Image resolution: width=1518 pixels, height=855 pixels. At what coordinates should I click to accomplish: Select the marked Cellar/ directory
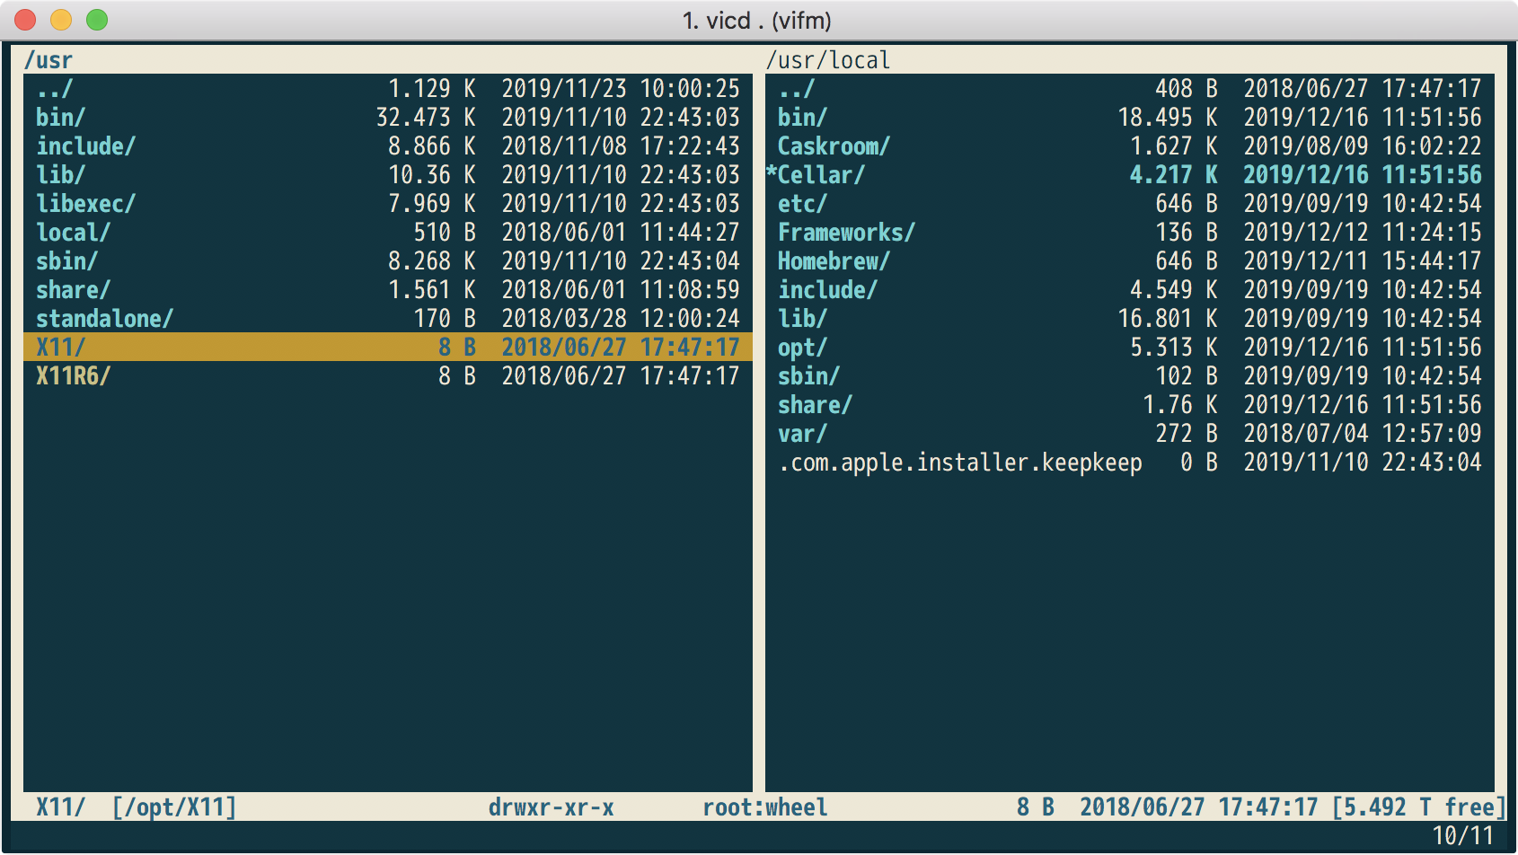coord(1130,175)
